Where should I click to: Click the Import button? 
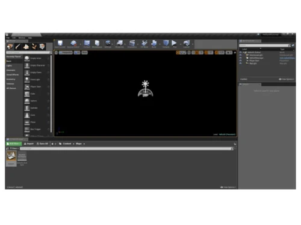coord(29,143)
